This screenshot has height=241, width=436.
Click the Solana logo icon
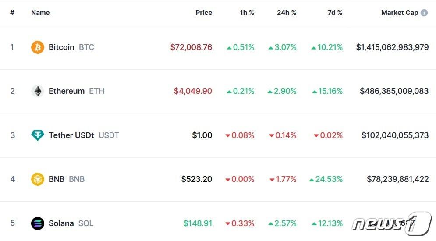pyautogui.click(x=38, y=223)
